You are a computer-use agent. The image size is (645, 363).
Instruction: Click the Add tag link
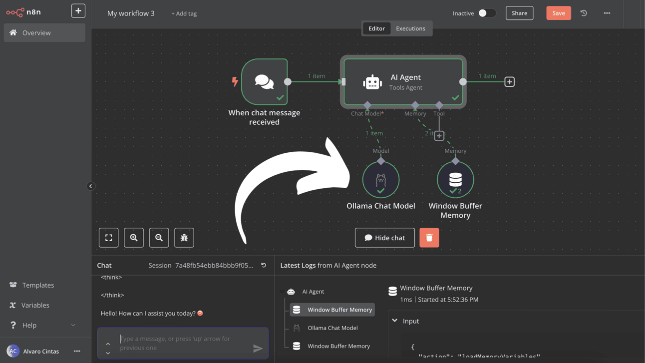(x=184, y=13)
